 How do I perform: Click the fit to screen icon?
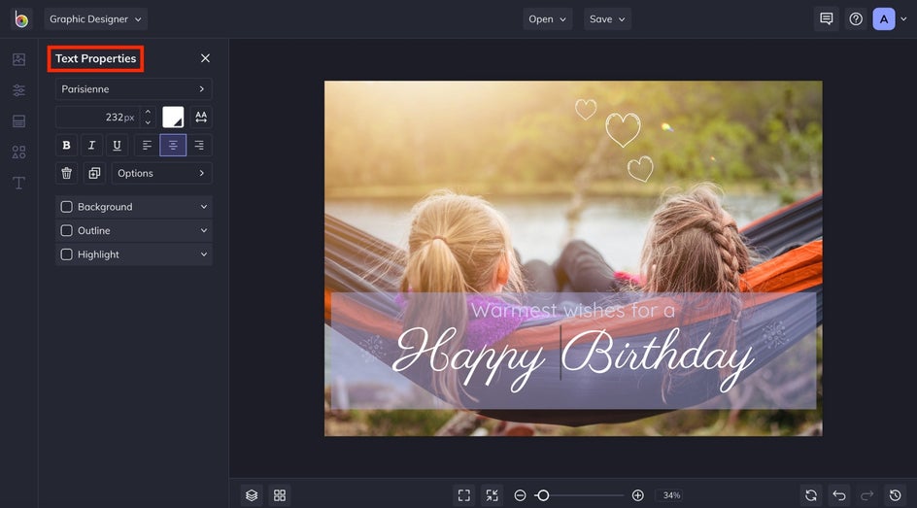[463, 495]
